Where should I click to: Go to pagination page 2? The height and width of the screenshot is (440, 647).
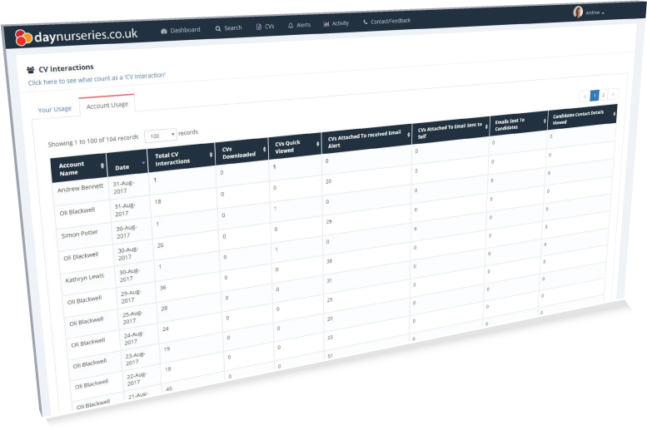click(604, 96)
